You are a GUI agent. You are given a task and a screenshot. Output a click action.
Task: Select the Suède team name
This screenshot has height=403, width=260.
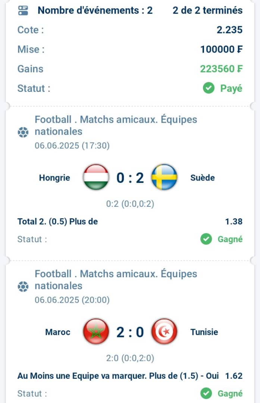(203, 178)
